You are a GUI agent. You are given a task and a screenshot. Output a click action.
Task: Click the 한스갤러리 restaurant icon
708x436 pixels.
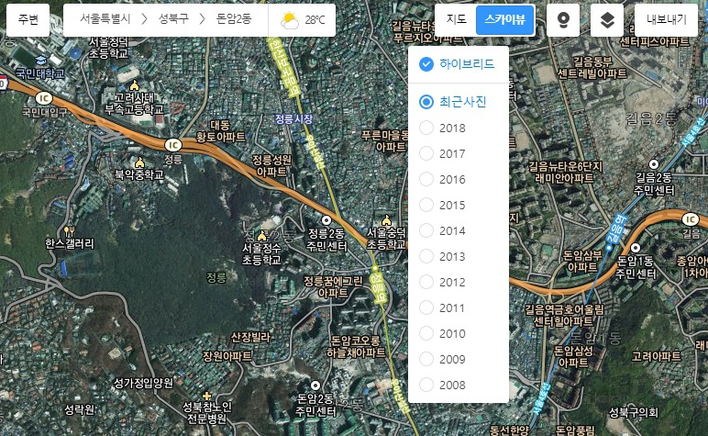click(69, 232)
